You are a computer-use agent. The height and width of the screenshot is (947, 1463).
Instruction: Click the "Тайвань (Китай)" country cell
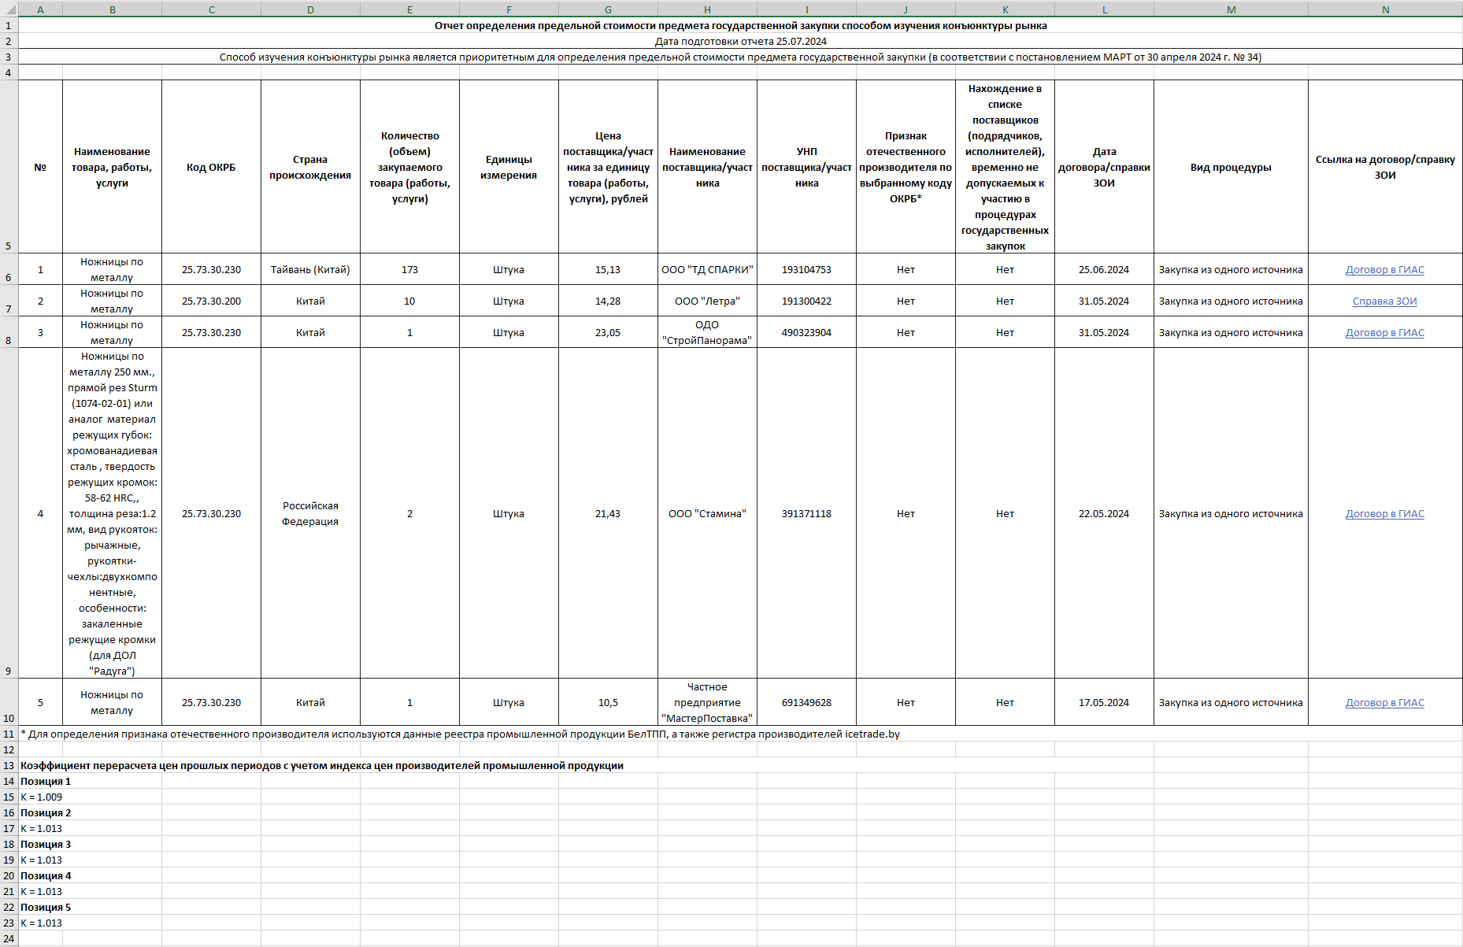(x=310, y=269)
